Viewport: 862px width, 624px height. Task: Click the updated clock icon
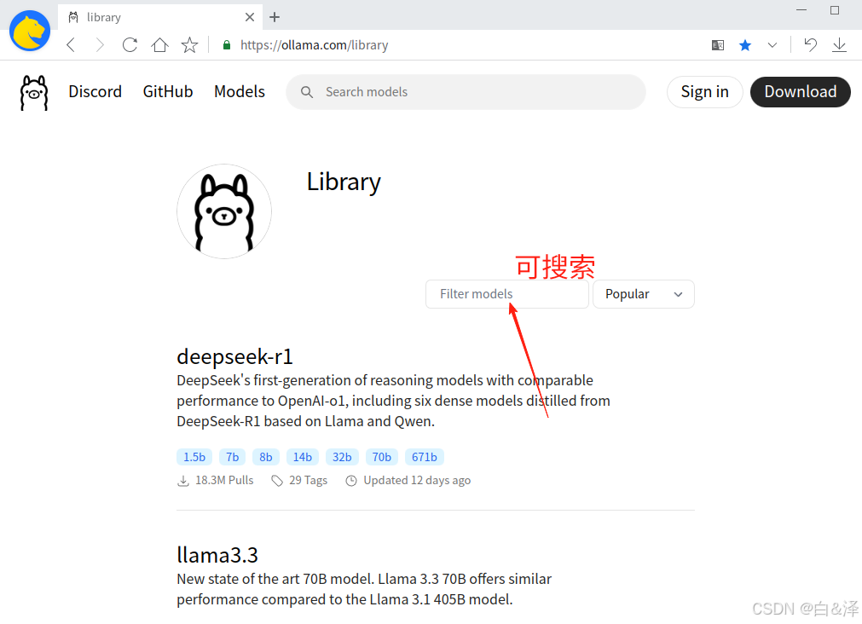(x=350, y=481)
